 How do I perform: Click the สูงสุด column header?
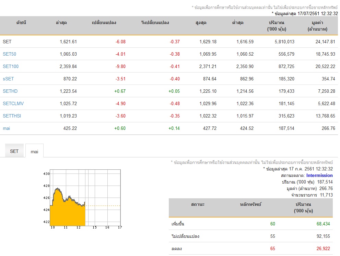click(201, 23)
